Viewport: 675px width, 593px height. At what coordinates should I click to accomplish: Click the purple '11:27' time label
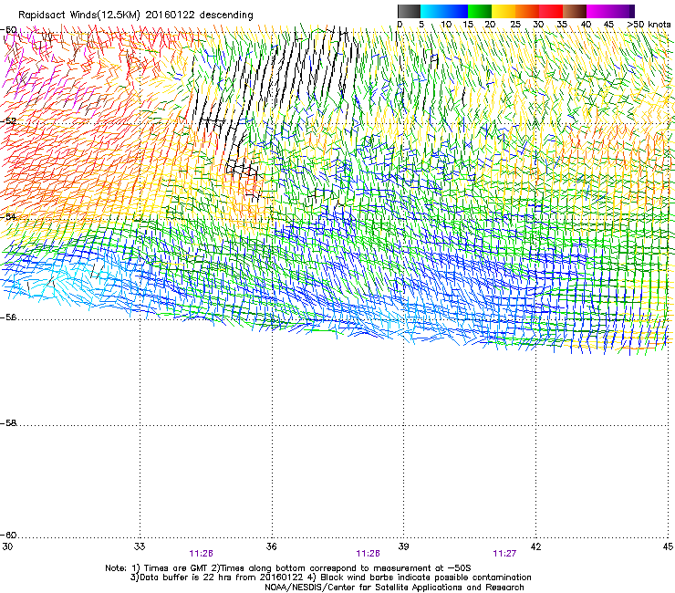[x=504, y=554]
